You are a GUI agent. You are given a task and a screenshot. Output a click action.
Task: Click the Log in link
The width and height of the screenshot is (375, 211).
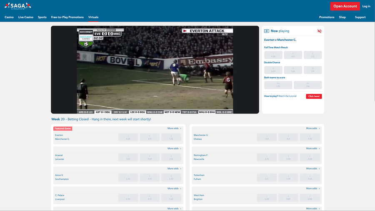tap(366, 6)
